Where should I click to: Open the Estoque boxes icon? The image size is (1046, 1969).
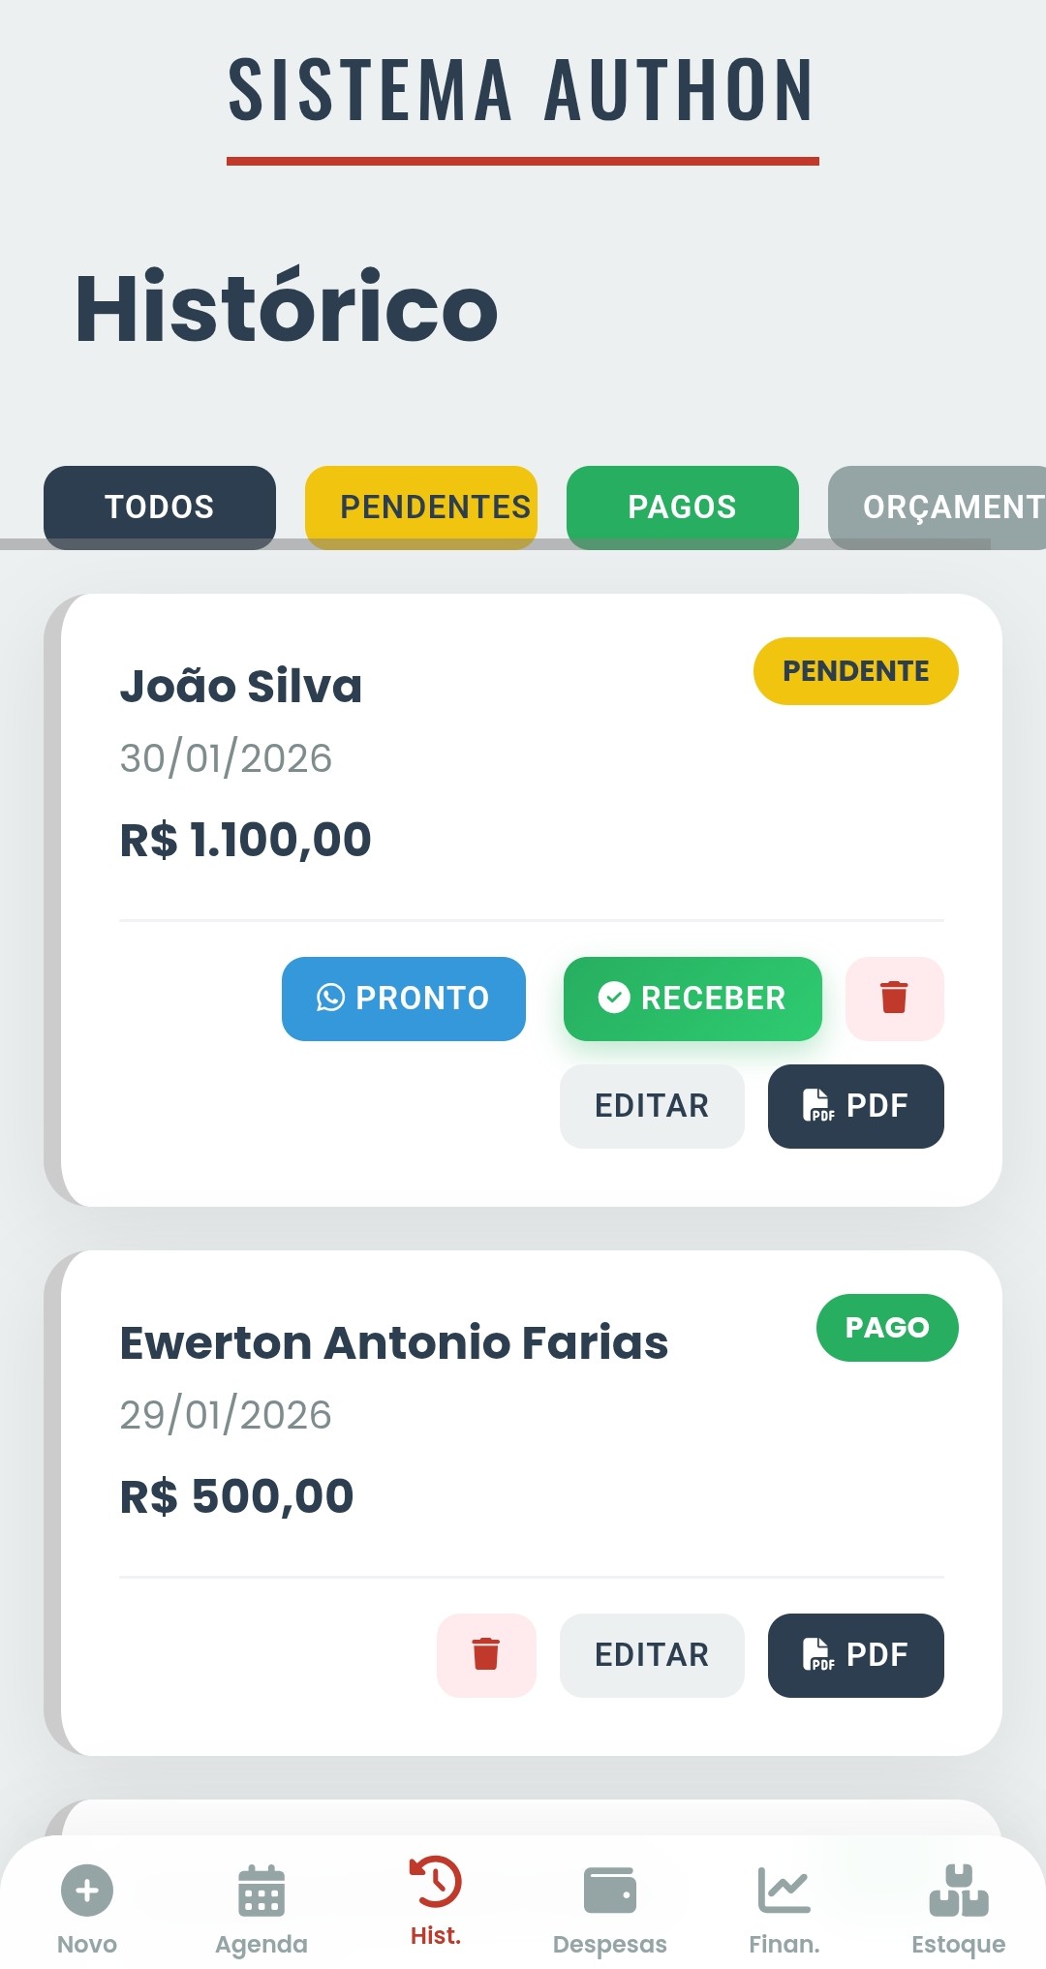click(x=959, y=1890)
